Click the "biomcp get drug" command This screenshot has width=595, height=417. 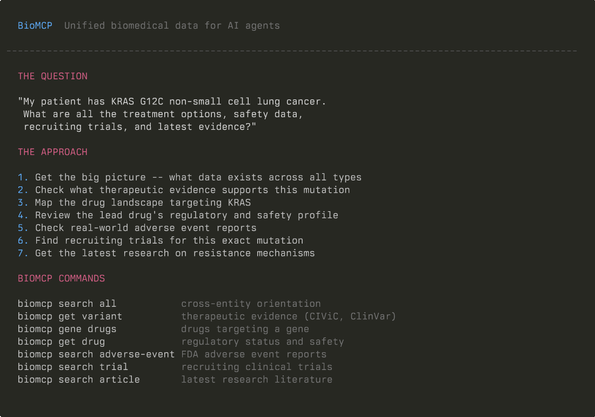61,341
